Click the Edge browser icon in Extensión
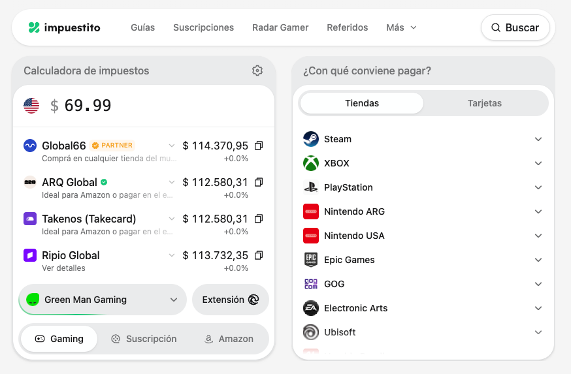Viewport: 571px width, 374px height. click(x=253, y=300)
